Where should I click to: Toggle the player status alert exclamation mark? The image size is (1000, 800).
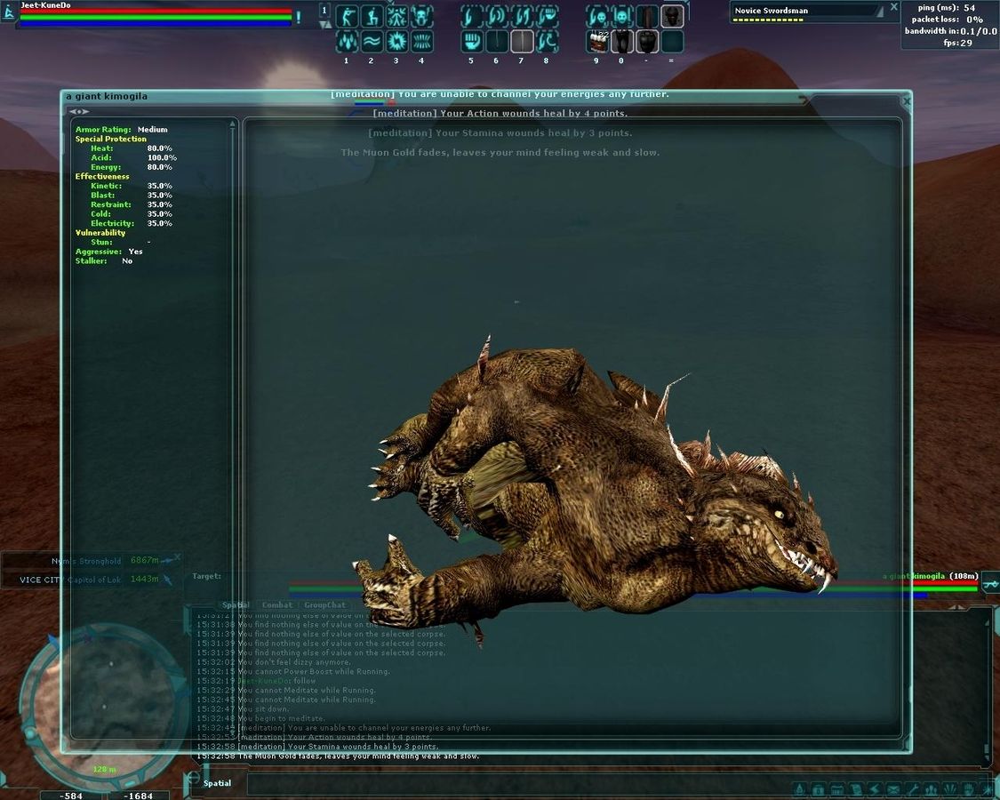coord(299,16)
